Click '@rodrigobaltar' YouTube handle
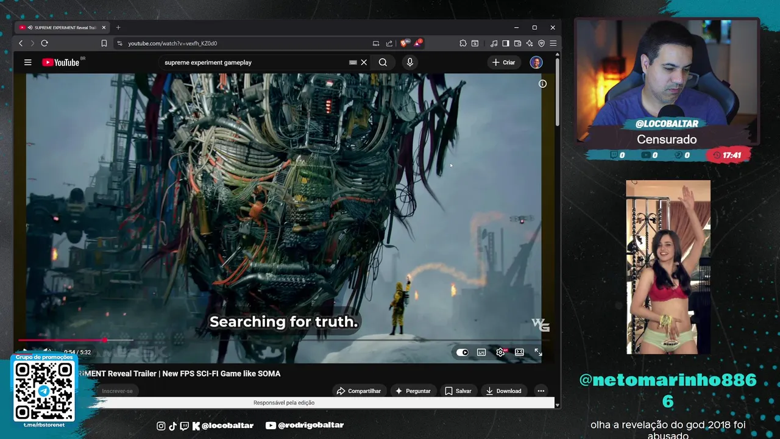The width and height of the screenshot is (780, 439). point(305,425)
